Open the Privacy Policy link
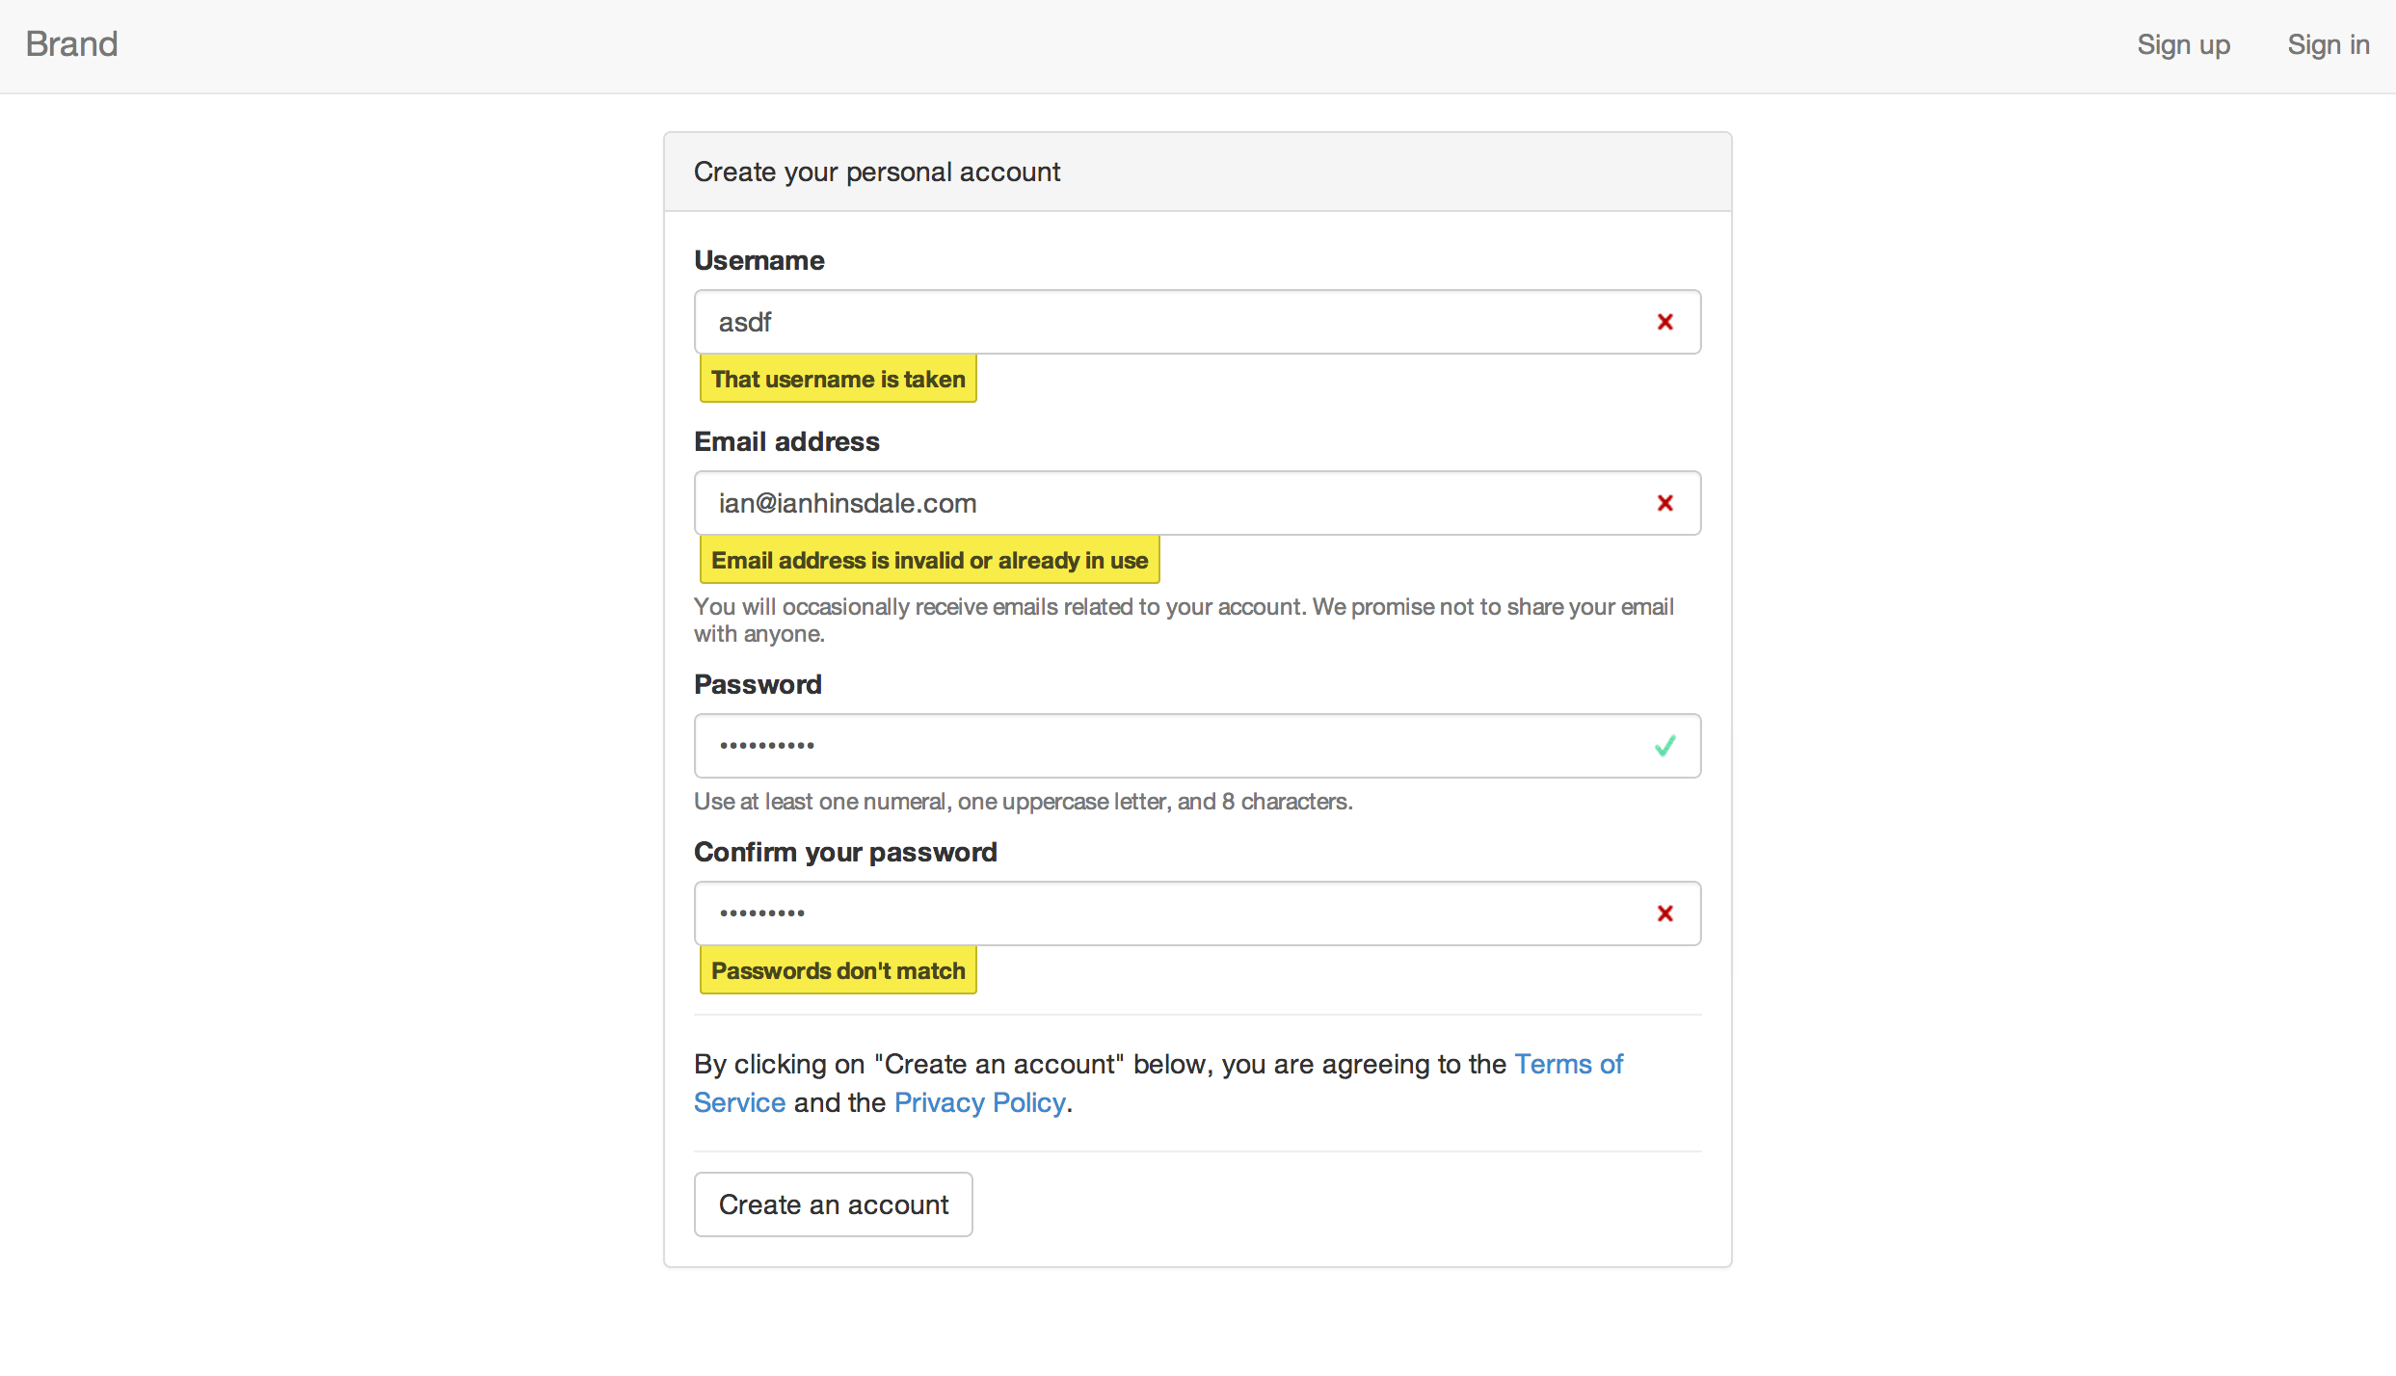The image size is (2396, 1376). 979,1102
